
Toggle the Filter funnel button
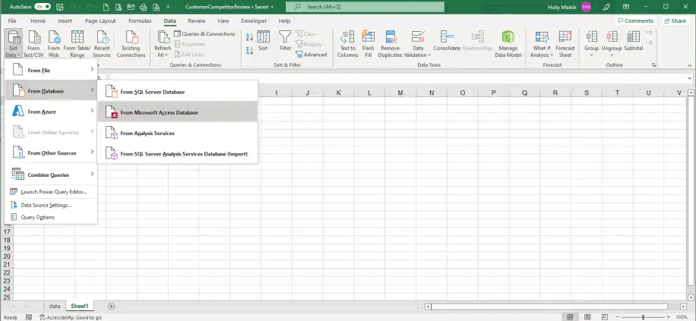pyautogui.click(x=285, y=41)
